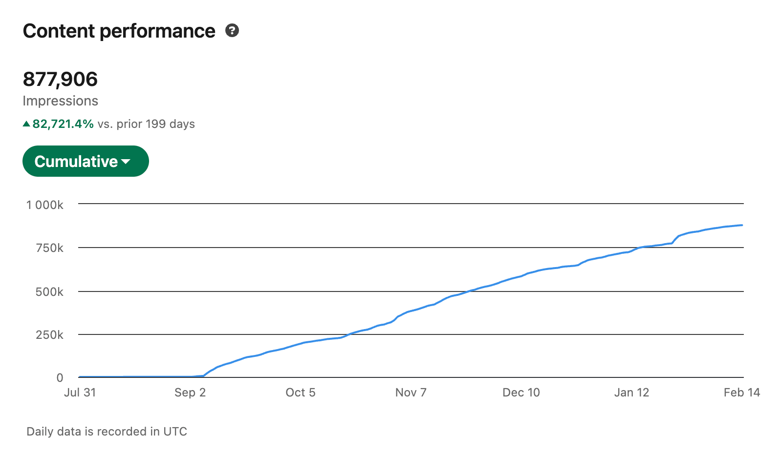The height and width of the screenshot is (457, 779).
Task: Click the help question mark icon
Action: coord(232,31)
